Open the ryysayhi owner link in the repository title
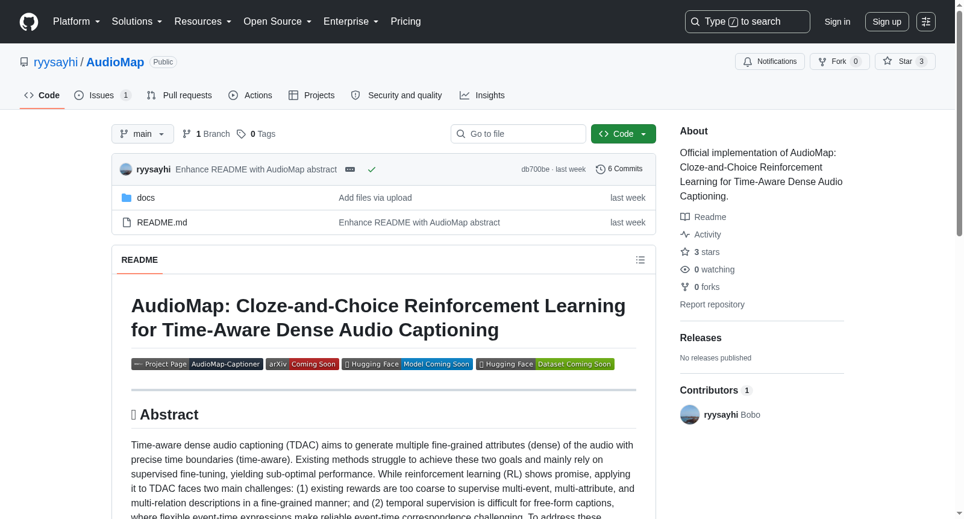 [x=55, y=62]
